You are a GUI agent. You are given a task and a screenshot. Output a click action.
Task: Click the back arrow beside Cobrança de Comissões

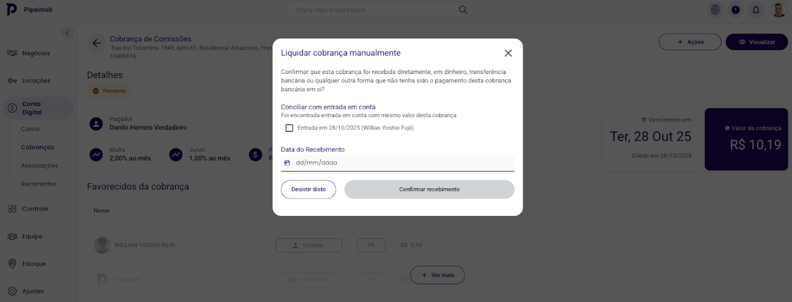96,43
